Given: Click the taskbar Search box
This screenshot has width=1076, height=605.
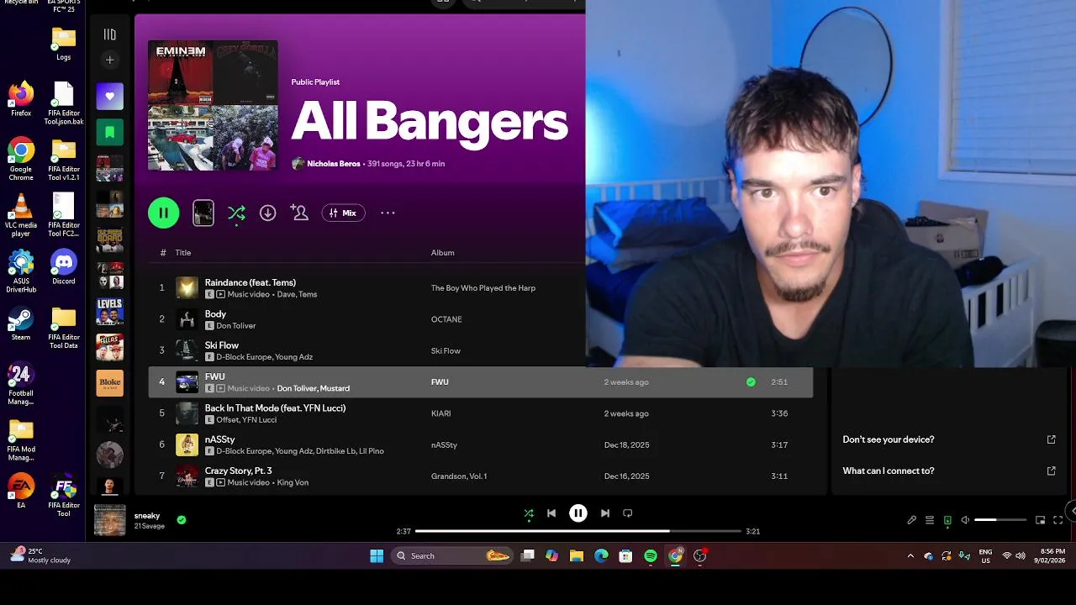Looking at the screenshot, I should pos(452,555).
